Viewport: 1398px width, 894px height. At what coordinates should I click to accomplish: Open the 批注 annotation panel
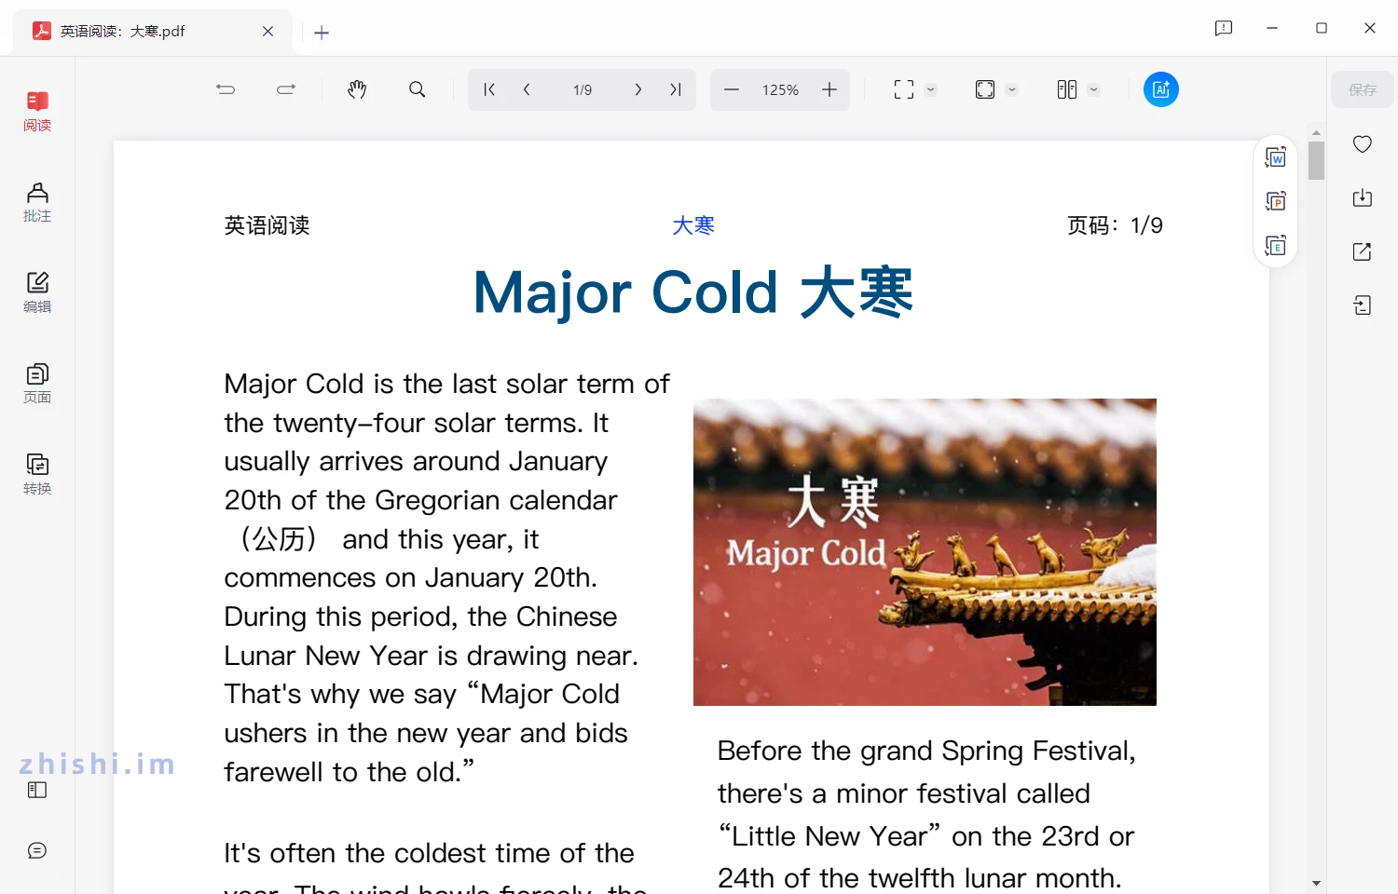(x=37, y=202)
